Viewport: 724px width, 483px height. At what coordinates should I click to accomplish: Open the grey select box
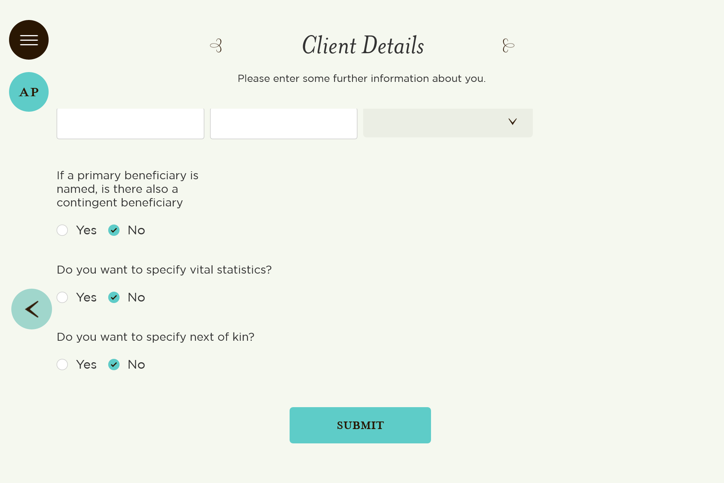(448, 123)
